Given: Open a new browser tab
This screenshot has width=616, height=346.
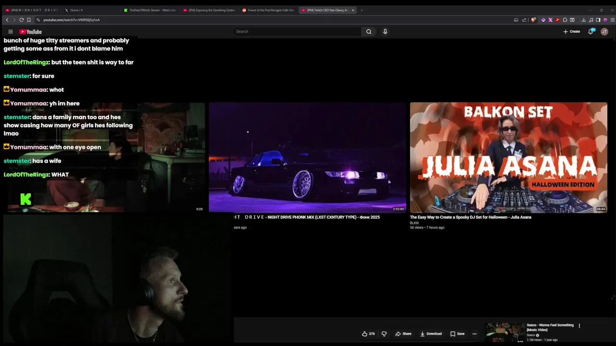Looking at the screenshot, I should point(362,10).
